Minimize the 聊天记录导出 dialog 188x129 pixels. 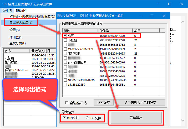click(140, 16)
